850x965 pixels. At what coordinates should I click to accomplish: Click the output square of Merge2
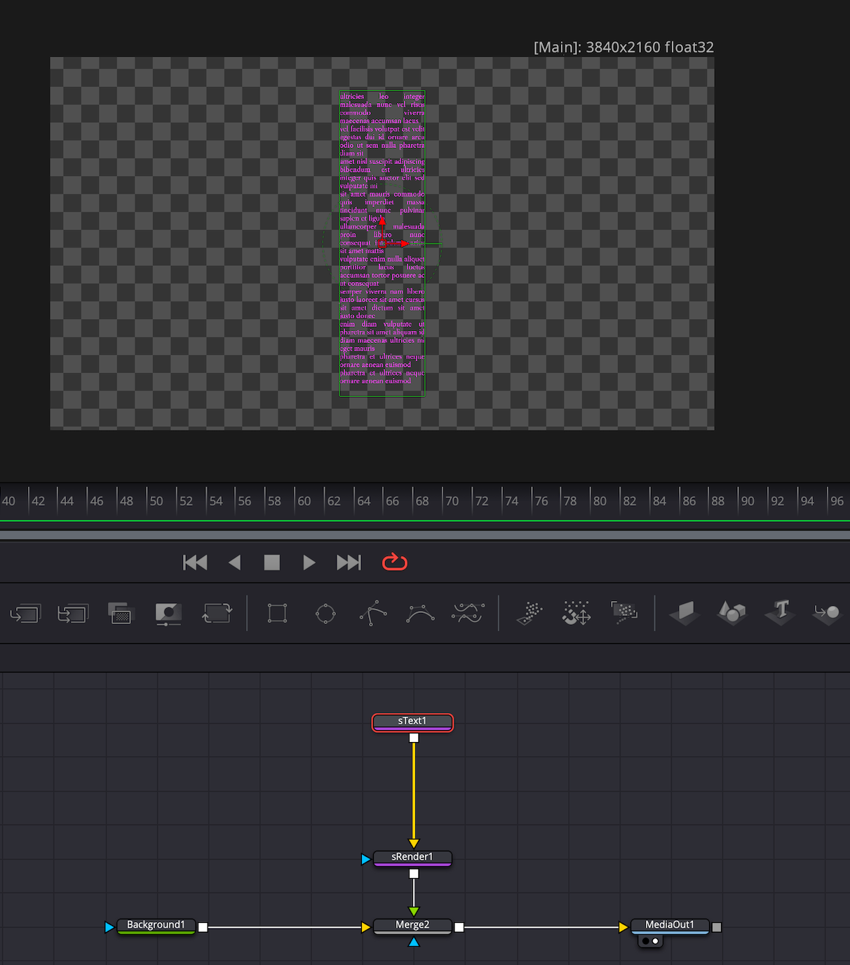tap(459, 927)
